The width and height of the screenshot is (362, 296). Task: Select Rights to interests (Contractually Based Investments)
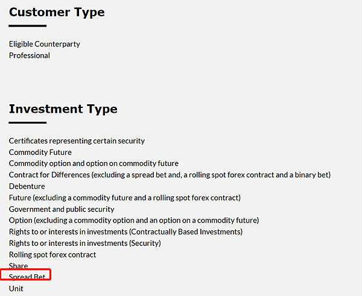click(x=125, y=231)
